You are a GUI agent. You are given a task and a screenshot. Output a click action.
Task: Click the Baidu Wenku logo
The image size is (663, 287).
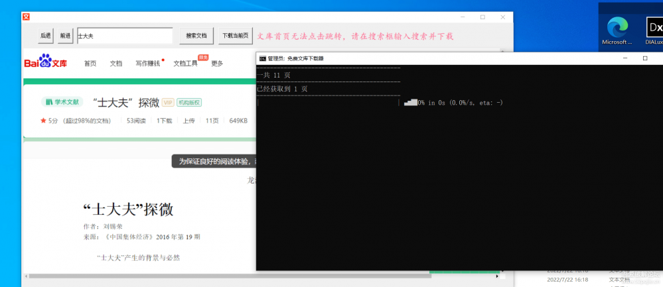(x=45, y=63)
